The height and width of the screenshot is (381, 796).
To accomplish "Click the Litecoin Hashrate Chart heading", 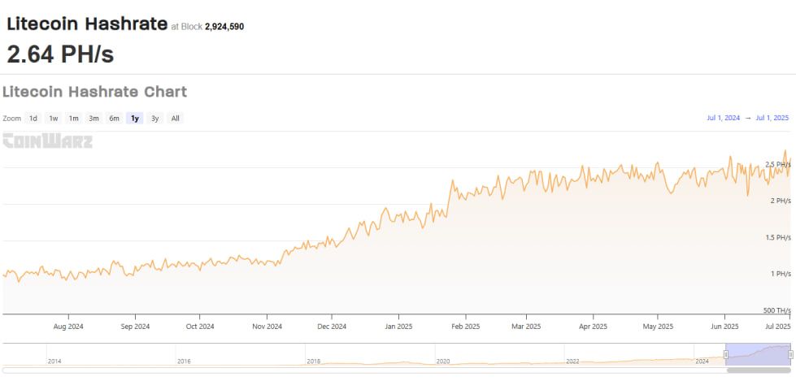I will coord(95,92).
